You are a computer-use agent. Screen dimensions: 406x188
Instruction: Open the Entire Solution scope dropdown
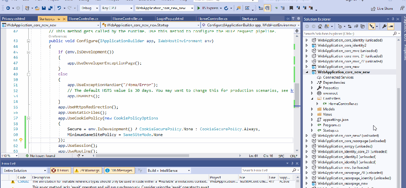(24, 170)
